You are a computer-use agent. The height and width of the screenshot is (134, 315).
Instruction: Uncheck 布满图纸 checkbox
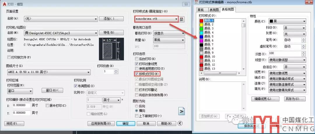pos(76,86)
